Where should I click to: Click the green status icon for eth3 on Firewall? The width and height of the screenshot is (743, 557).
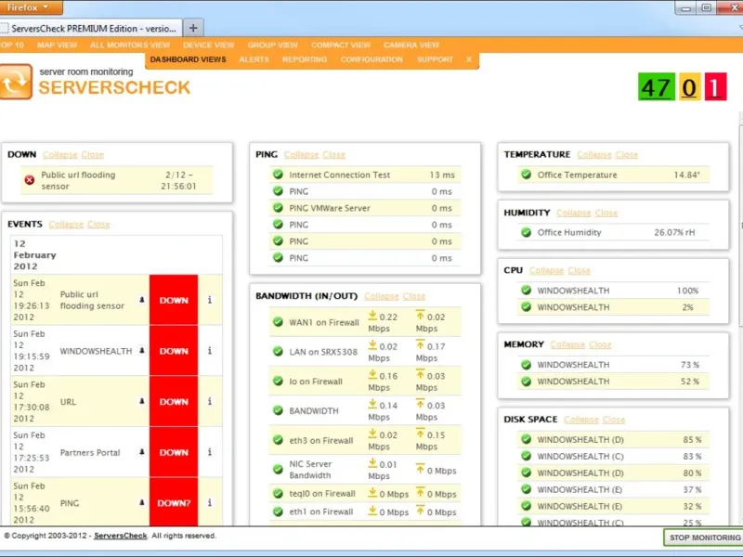278,440
